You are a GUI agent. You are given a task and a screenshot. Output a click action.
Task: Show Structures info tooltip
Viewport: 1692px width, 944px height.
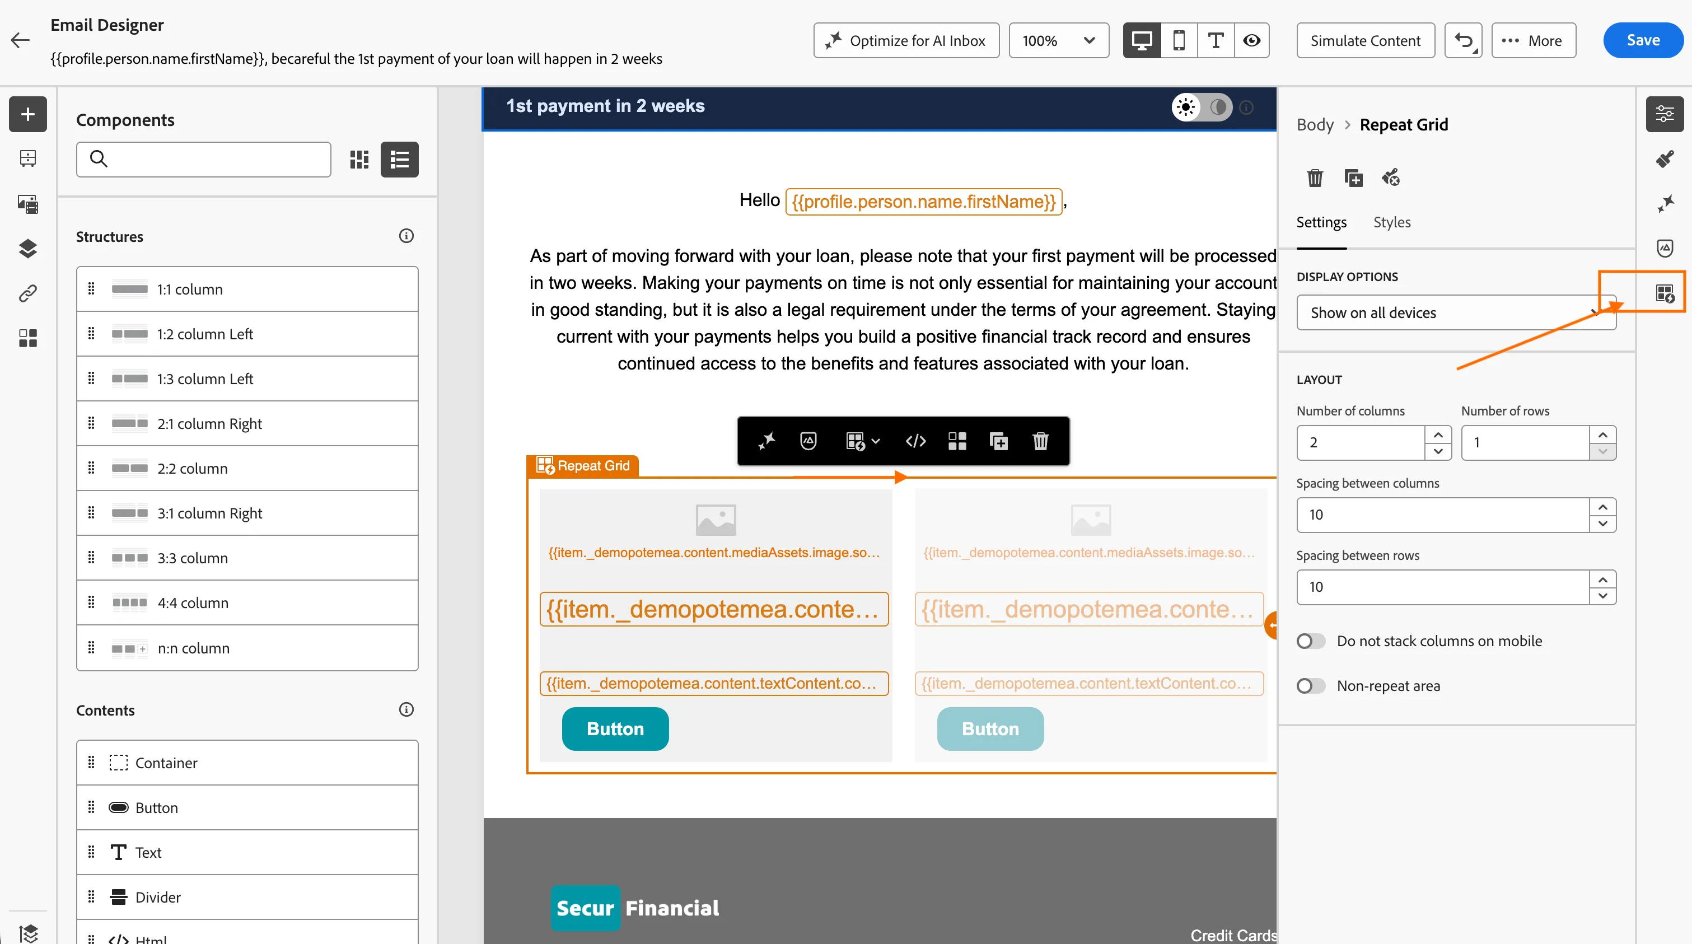pos(406,236)
